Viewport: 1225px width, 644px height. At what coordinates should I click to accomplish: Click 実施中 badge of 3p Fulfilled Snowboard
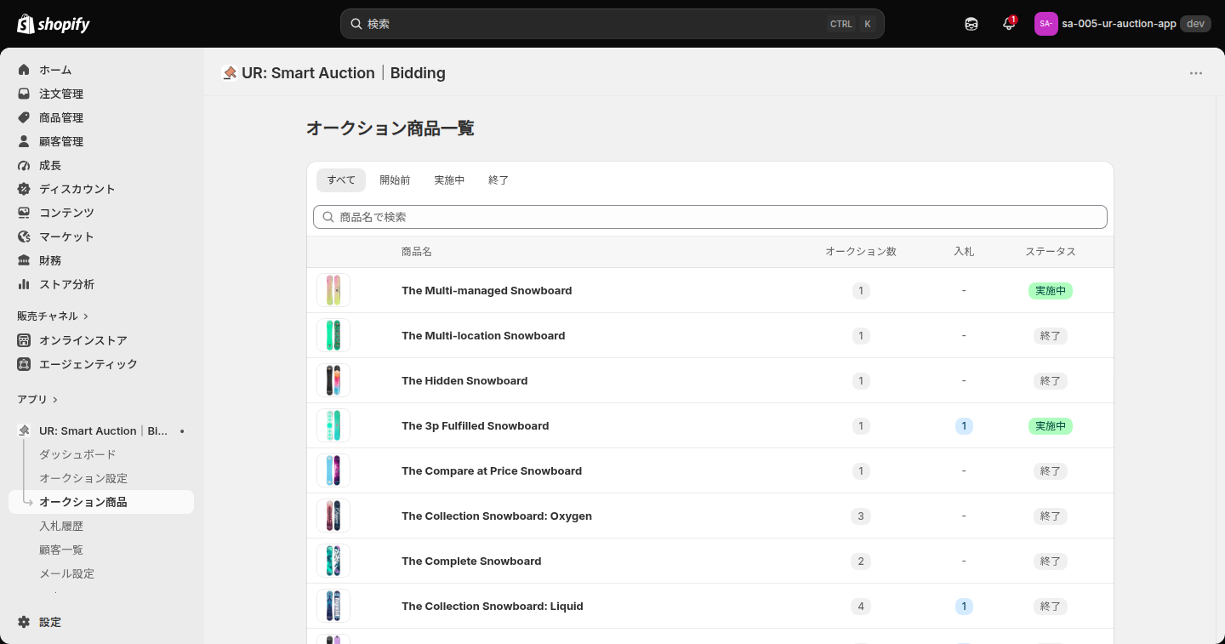point(1051,426)
